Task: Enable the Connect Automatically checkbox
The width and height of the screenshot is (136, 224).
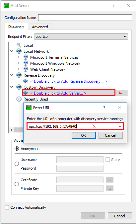Action: [7, 207]
